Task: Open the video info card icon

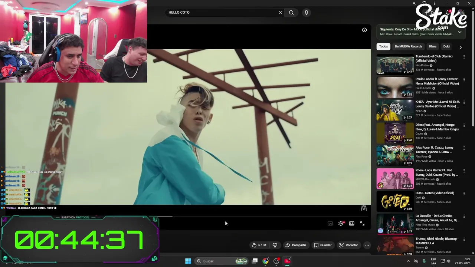Action: click(364, 30)
